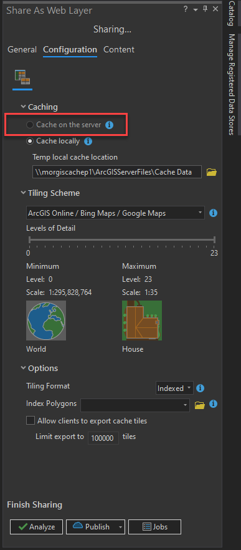Image resolution: width=241 pixels, height=550 pixels.
Task: Click maximum handle of Levels of Detail slider
Action: [214, 240]
